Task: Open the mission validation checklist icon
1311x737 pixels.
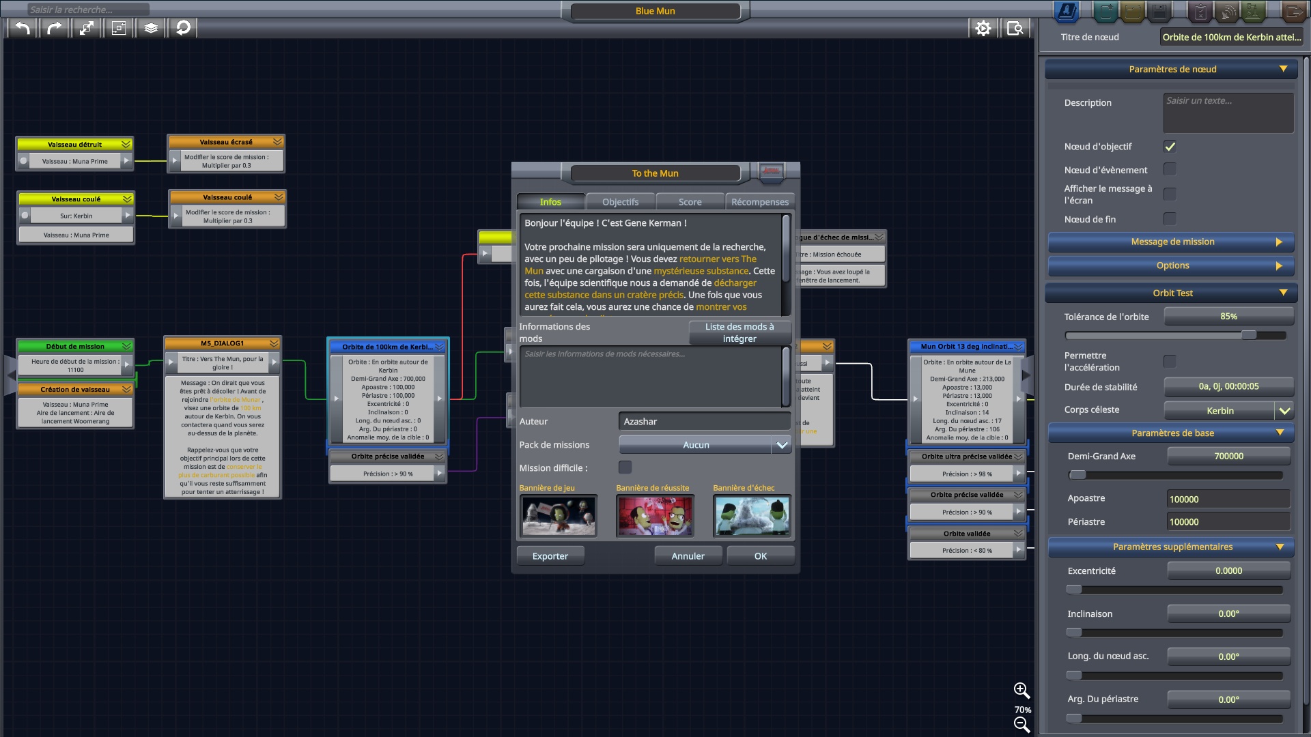Action: [x=1200, y=11]
